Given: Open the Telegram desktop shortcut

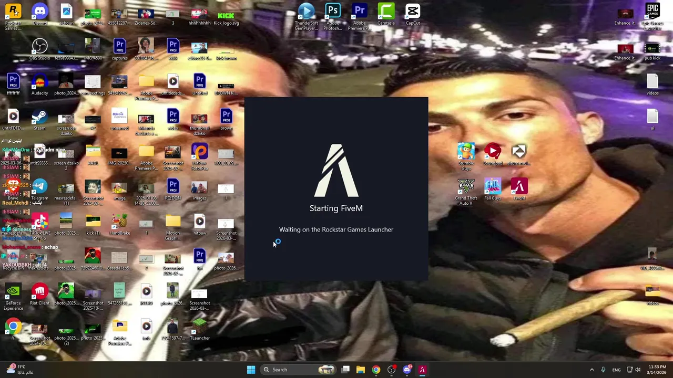Looking at the screenshot, I should click(39, 190).
